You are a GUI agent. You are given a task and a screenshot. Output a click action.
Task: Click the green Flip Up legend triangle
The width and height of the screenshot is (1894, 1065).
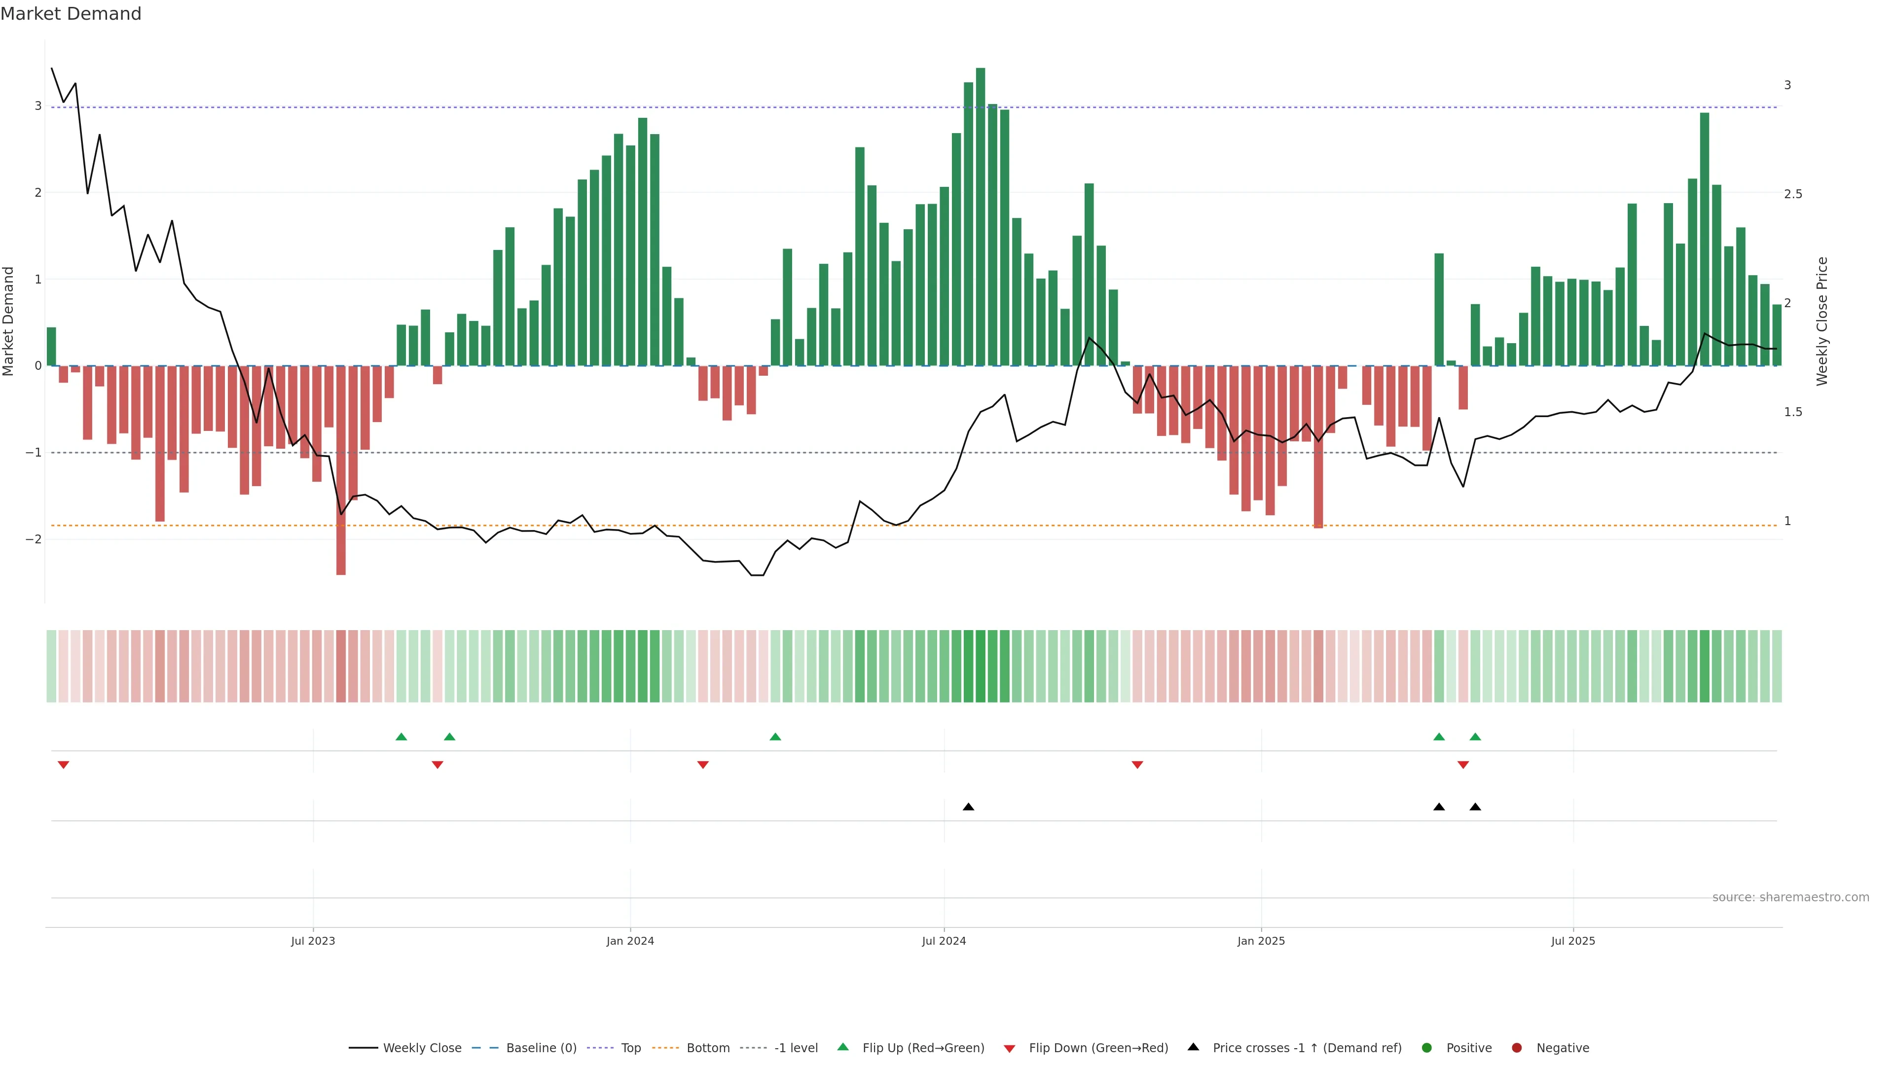[842, 1047]
